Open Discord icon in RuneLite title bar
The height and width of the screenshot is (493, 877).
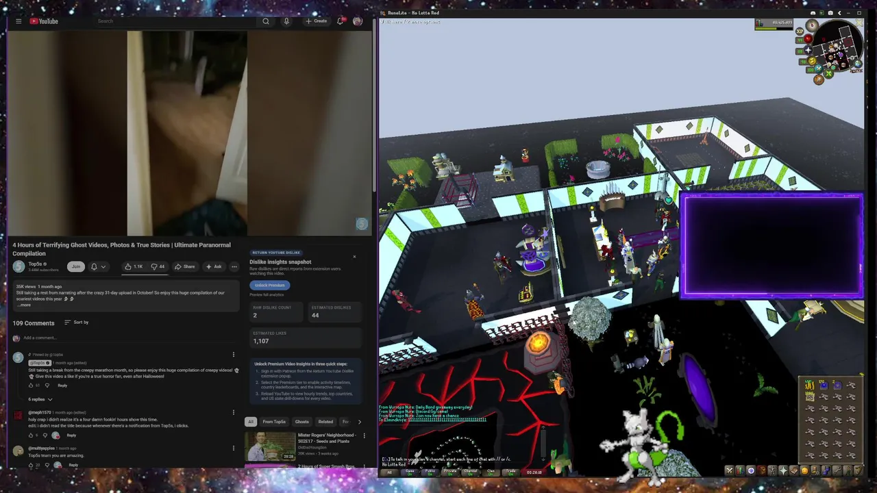click(x=813, y=13)
